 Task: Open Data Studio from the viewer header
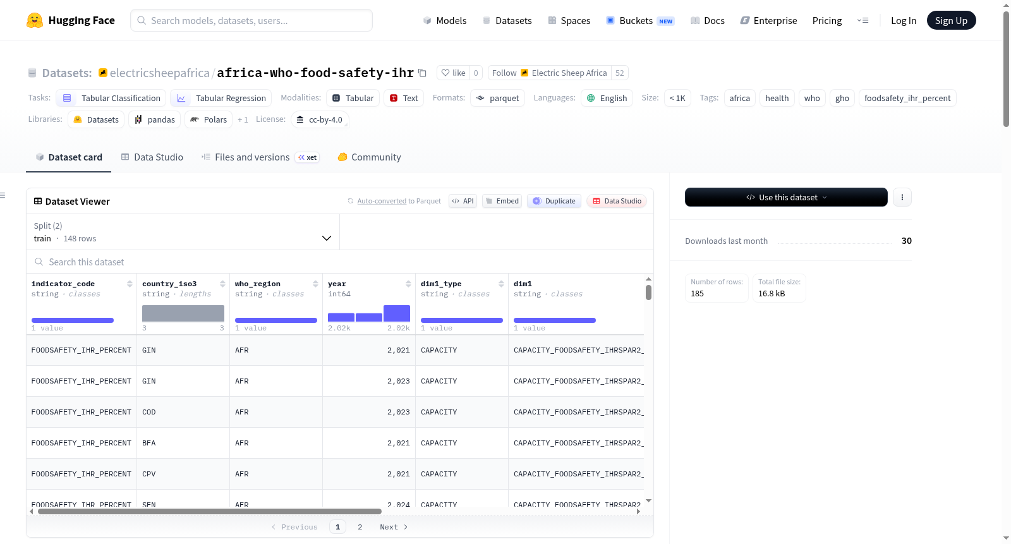616,201
